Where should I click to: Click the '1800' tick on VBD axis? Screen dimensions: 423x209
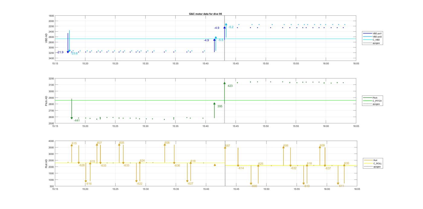51,16
